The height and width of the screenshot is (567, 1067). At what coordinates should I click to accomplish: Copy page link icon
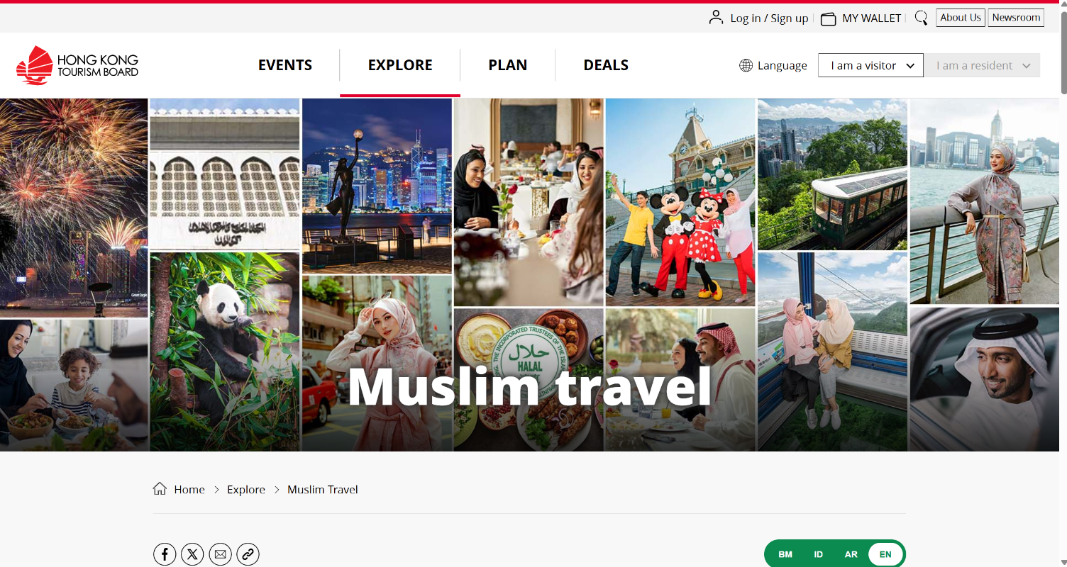(248, 554)
